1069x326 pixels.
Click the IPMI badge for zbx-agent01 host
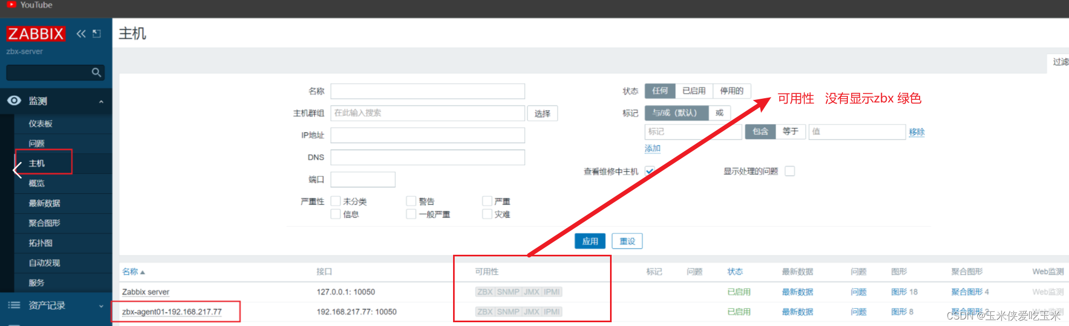tap(552, 311)
